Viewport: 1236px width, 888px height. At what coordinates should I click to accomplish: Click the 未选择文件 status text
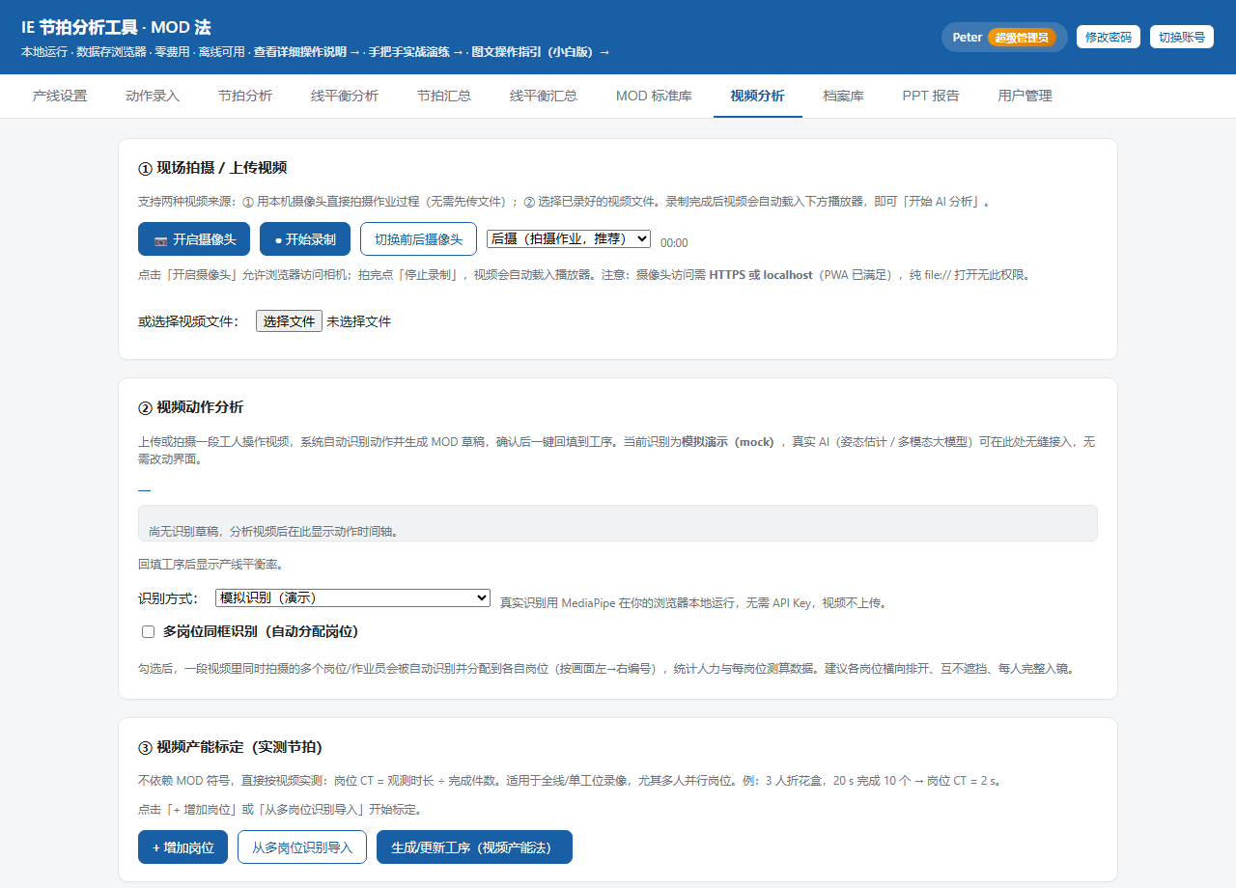tap(358, 321)
